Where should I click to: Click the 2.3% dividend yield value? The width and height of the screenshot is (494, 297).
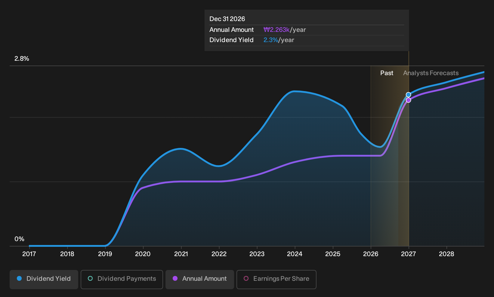tap(271, 40)
